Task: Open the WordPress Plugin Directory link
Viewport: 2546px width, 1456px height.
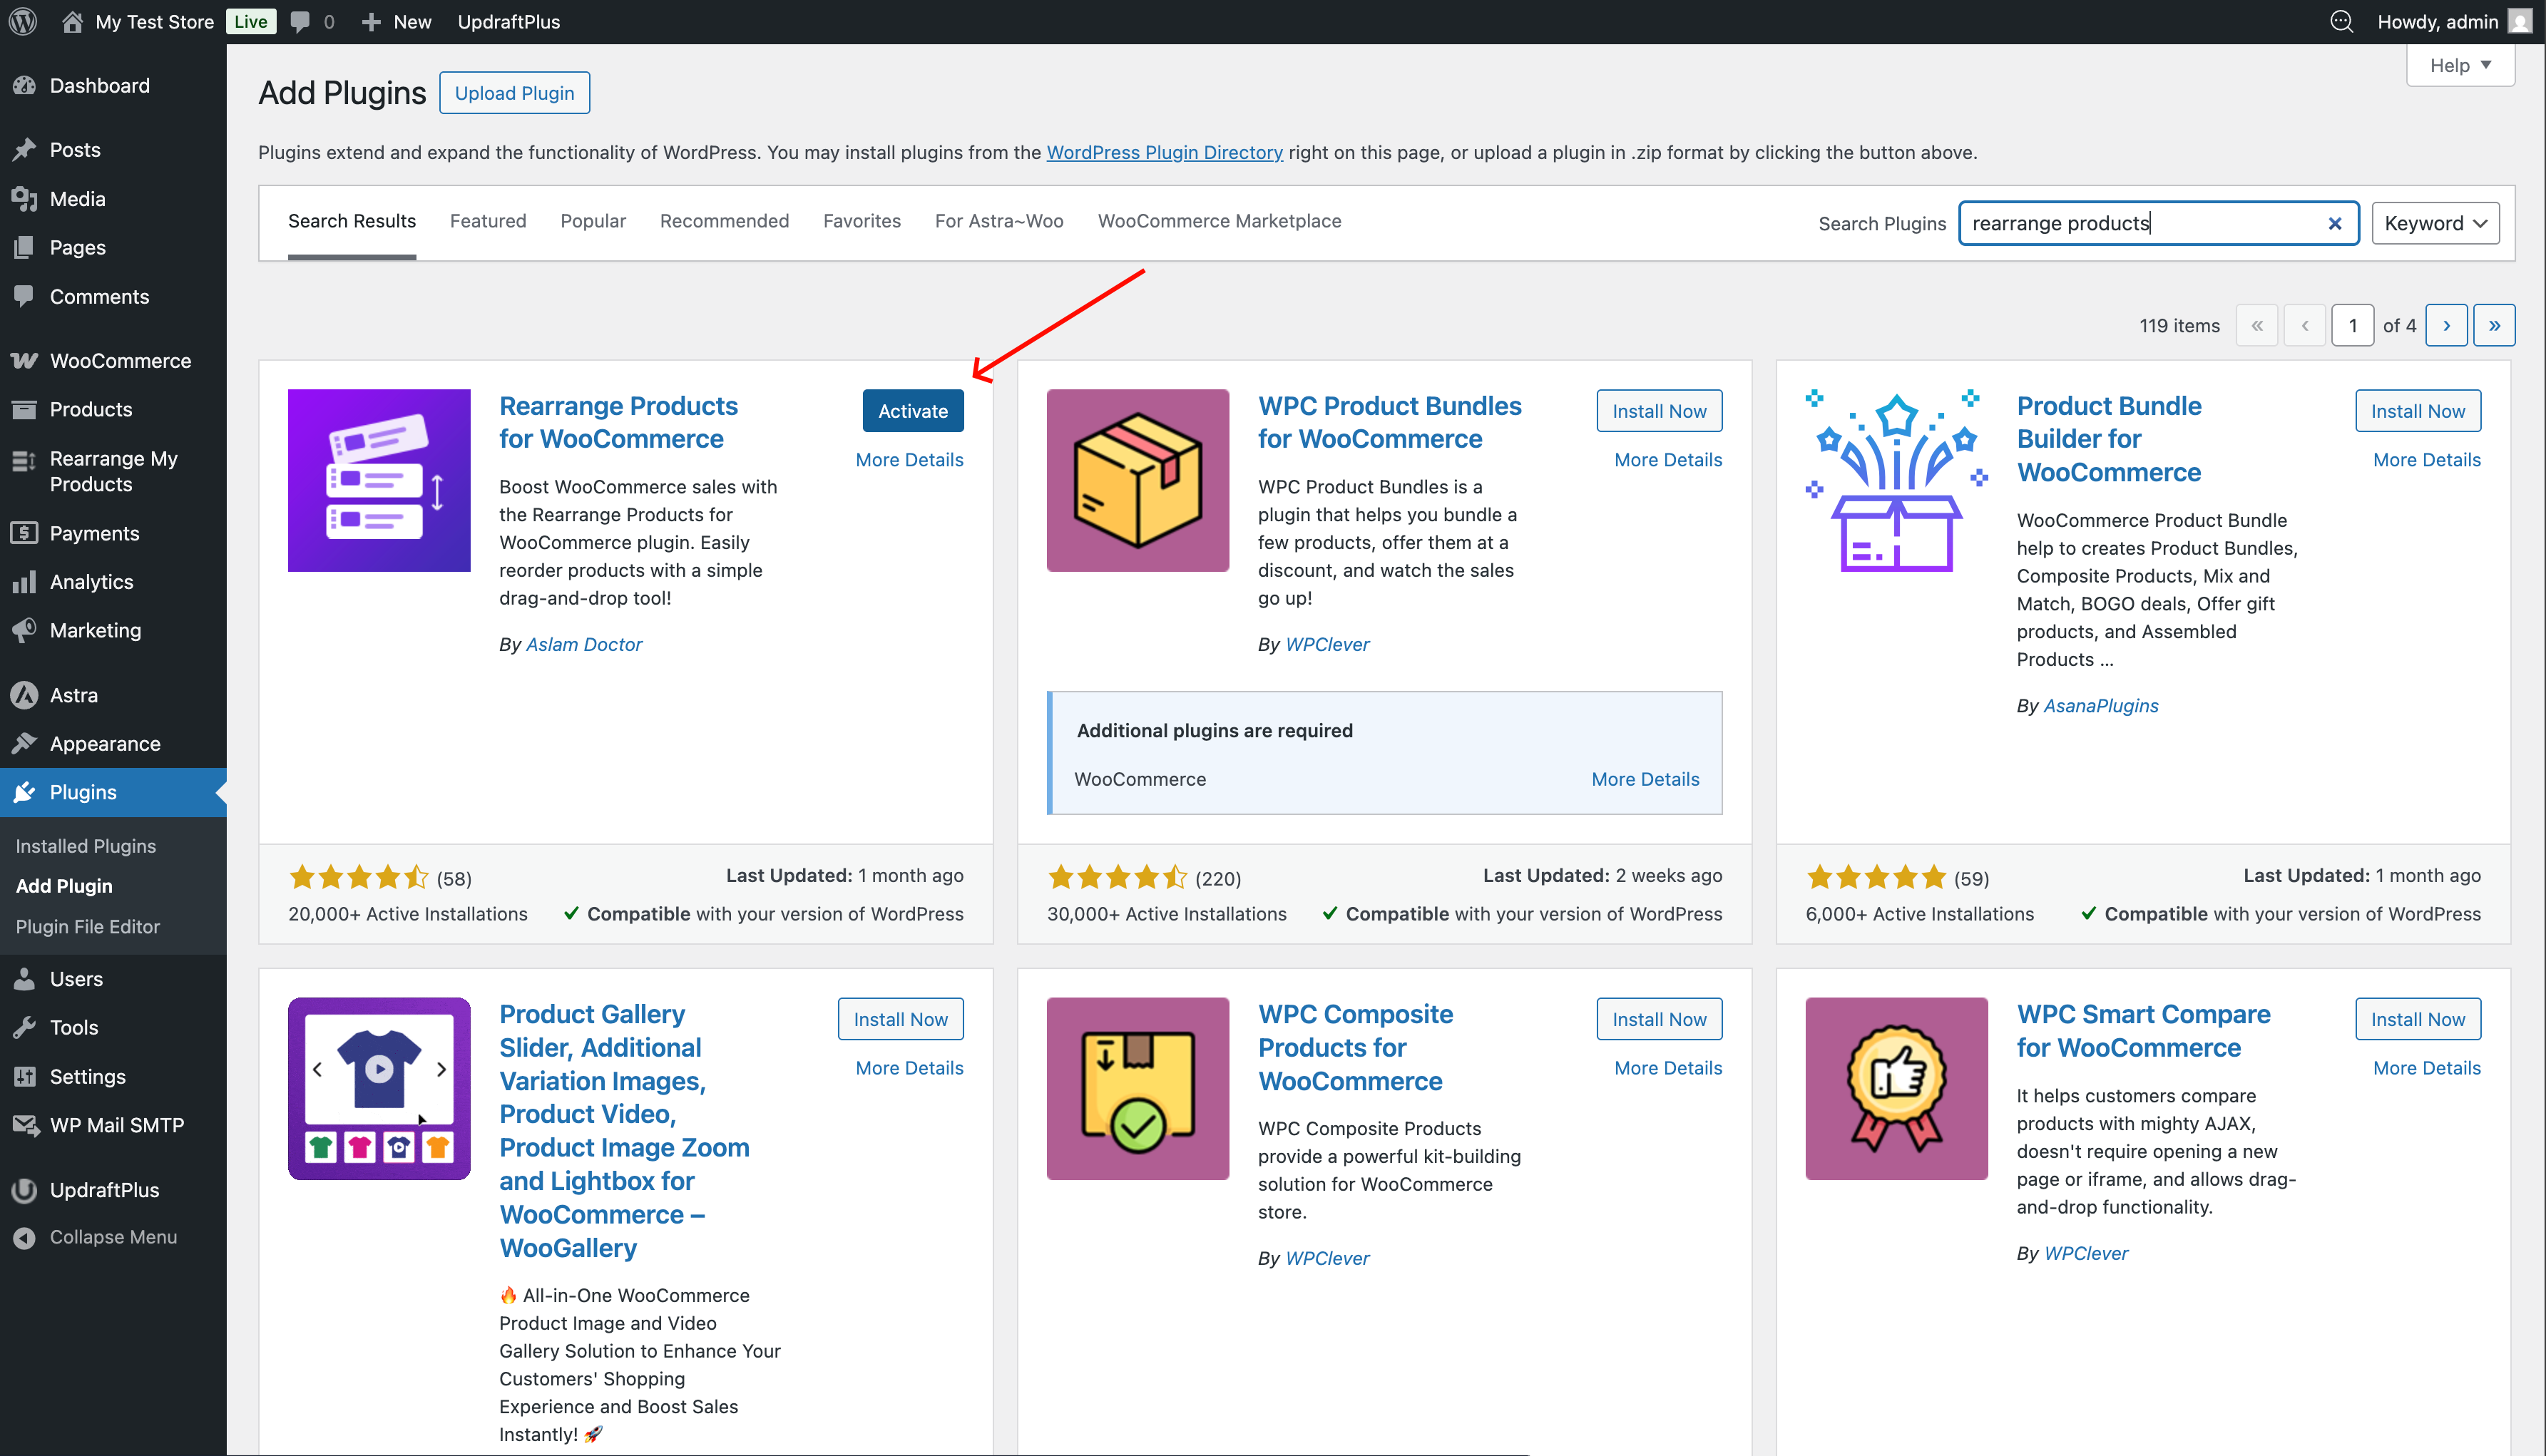Action: (x=1164, y=152)
